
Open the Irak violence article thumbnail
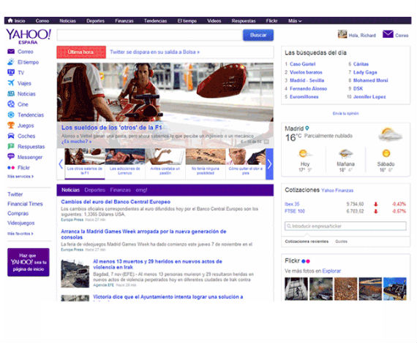pyautogui.click(x=75, y=274)
